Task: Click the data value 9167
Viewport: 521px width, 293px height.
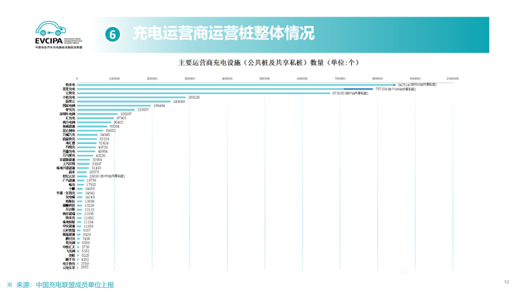Action: pyautogui.click(x=87, y=230)
